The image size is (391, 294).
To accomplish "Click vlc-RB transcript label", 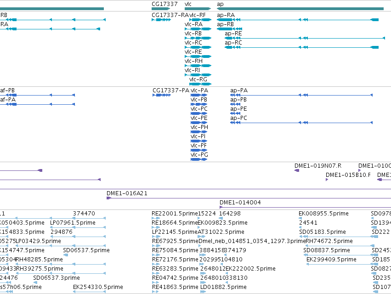I will [193, 34].
